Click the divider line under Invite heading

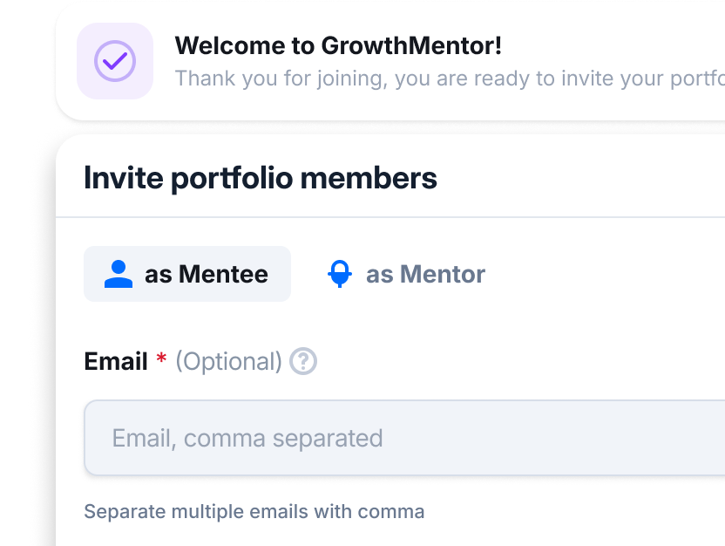[x=390, y=216]
